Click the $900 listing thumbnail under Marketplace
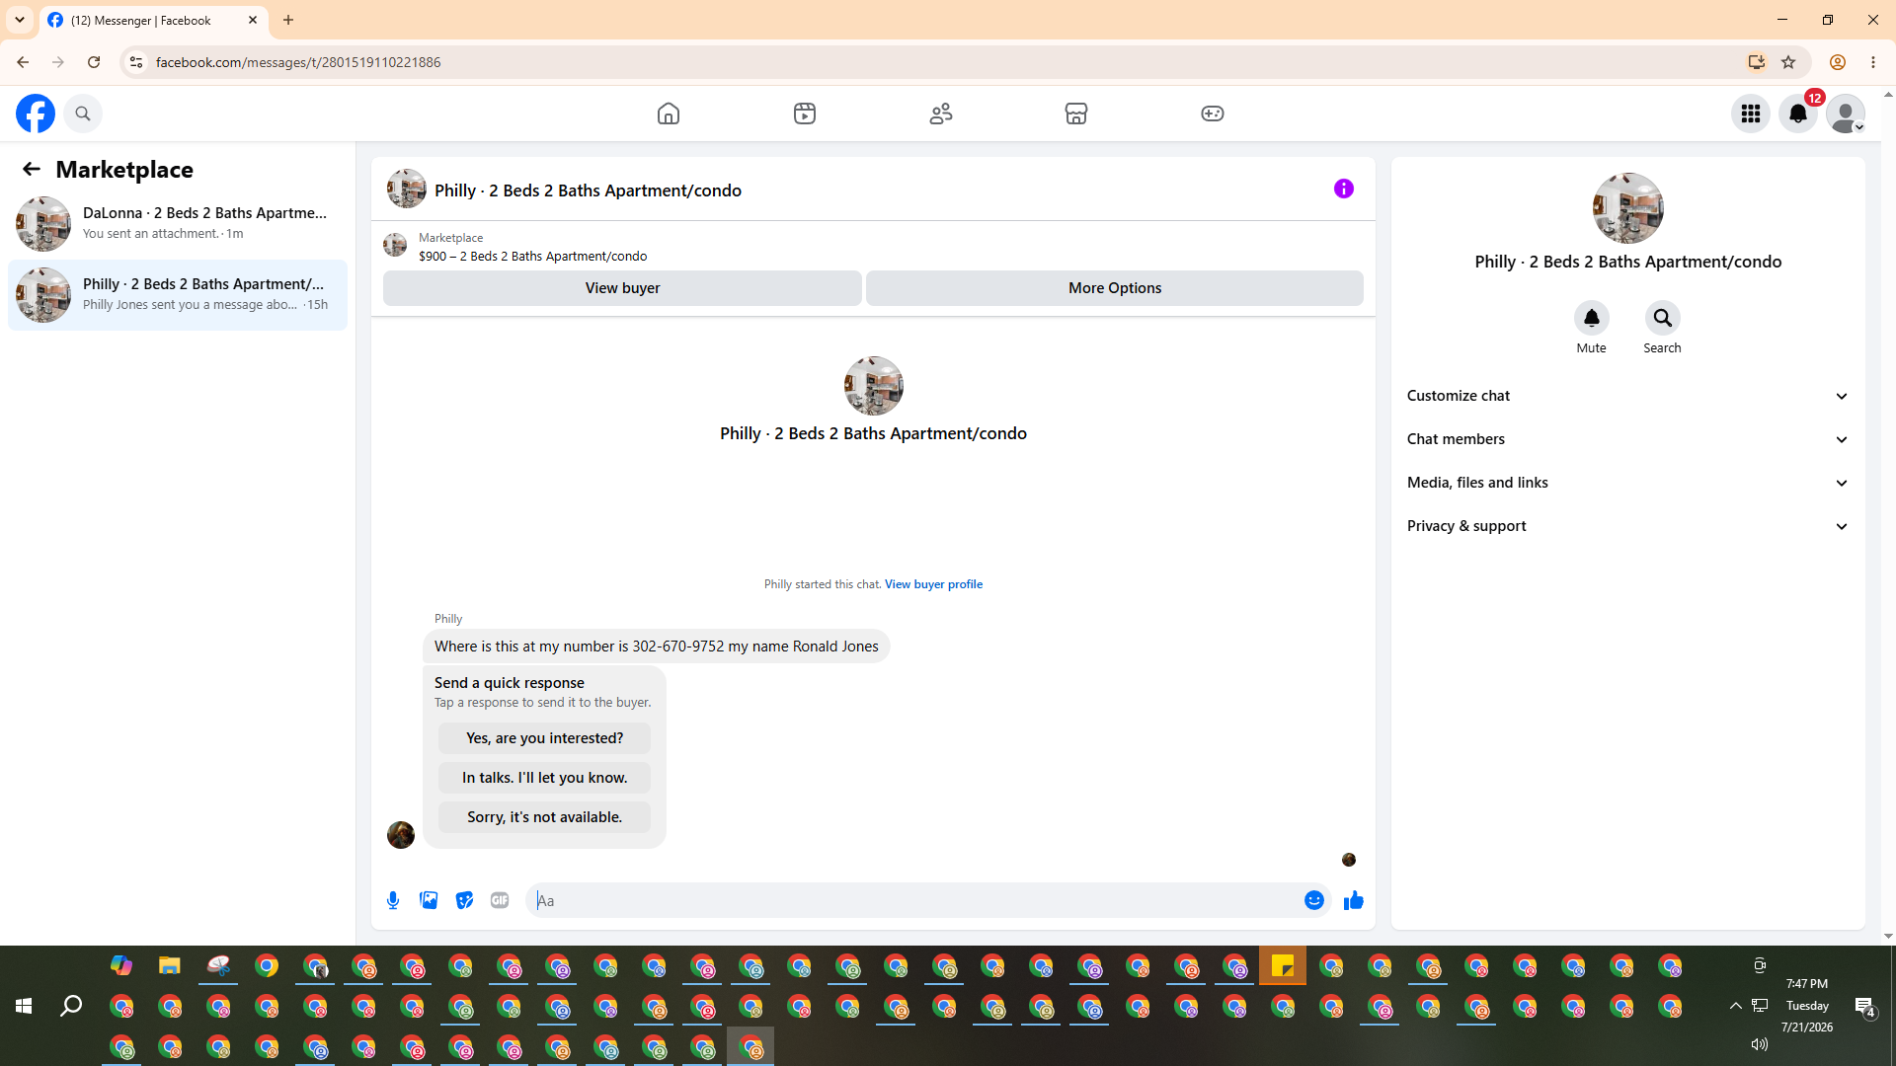 click(x=395, y=245)
